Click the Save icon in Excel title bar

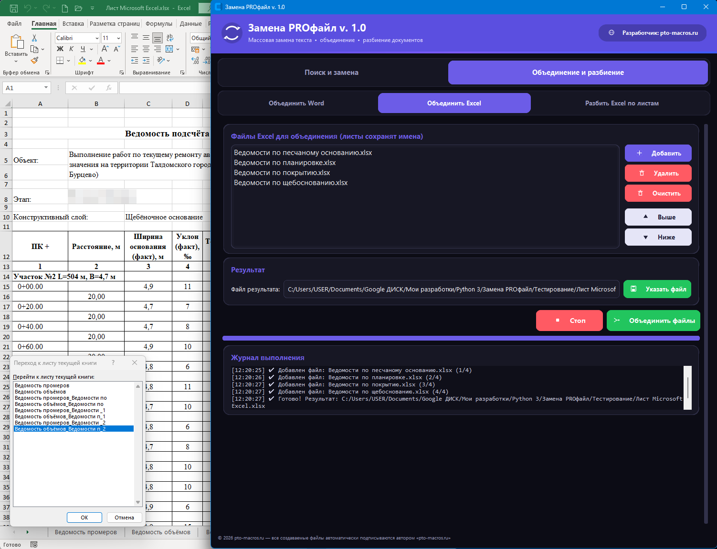coord(14,8)
